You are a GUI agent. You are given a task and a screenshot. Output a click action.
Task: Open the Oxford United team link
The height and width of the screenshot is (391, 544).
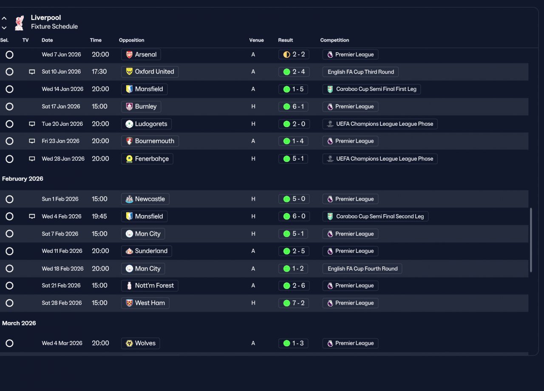pyautogui.click(x=150, y=72)
